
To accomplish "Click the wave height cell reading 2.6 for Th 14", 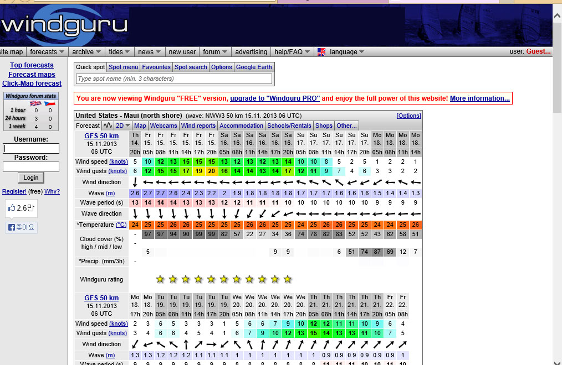I will click(x=135, y=193).
